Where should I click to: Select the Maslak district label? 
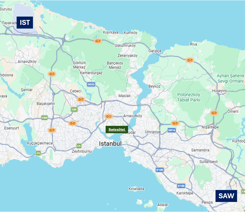125,96
